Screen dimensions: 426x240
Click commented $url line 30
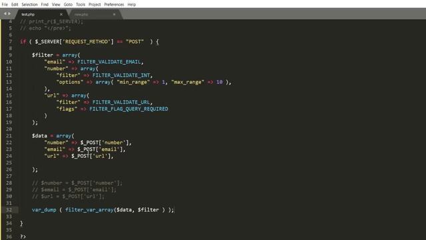click(x=68, y=197)
